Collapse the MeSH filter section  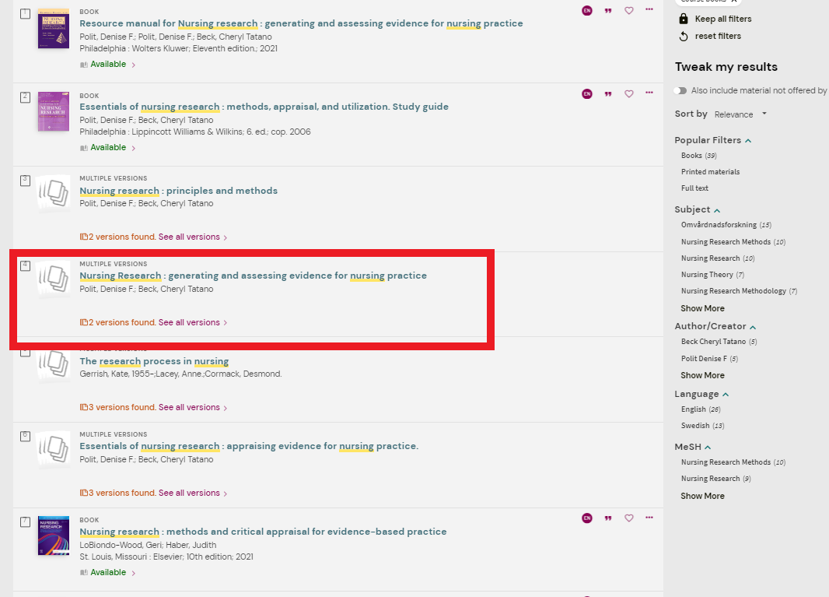pyautogui.click(x=708, y=448)
